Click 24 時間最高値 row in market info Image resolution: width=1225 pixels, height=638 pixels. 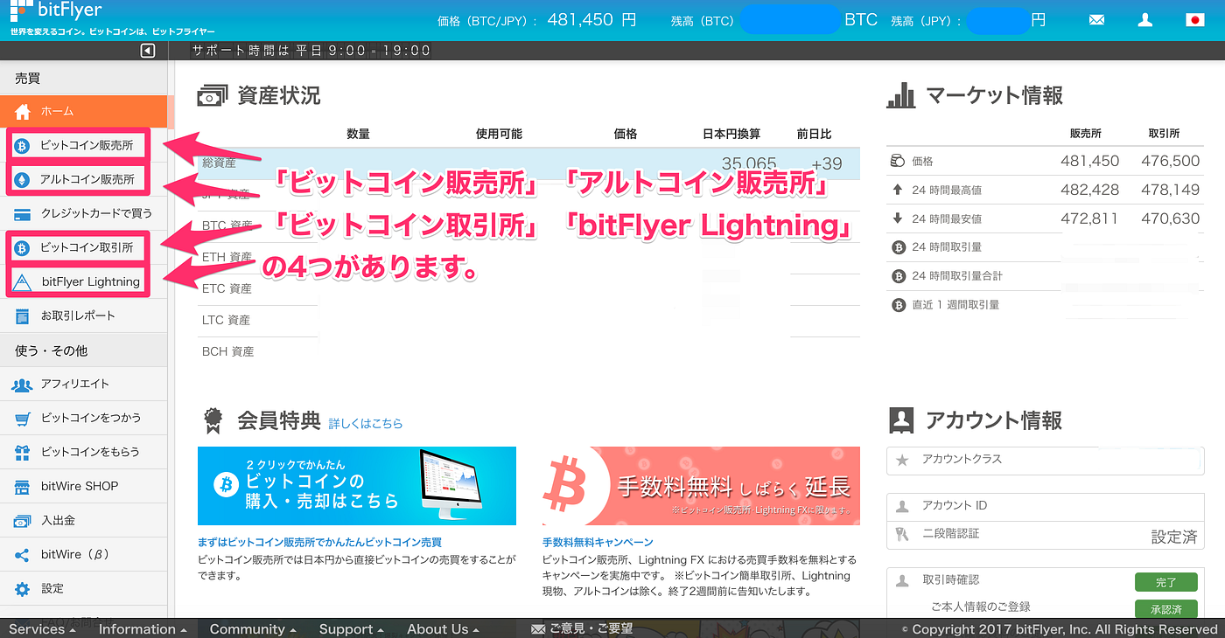click(x=1046, y=190)
